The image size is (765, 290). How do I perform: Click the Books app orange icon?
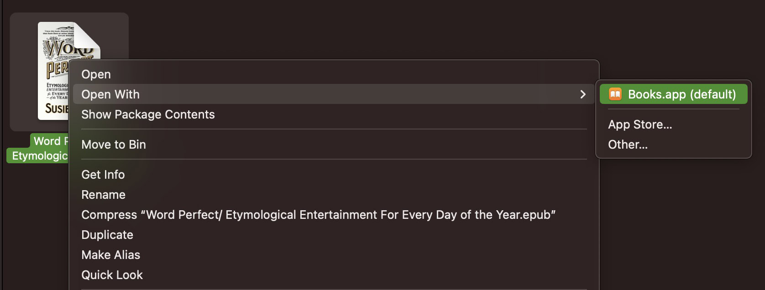(x=615, y=94)
